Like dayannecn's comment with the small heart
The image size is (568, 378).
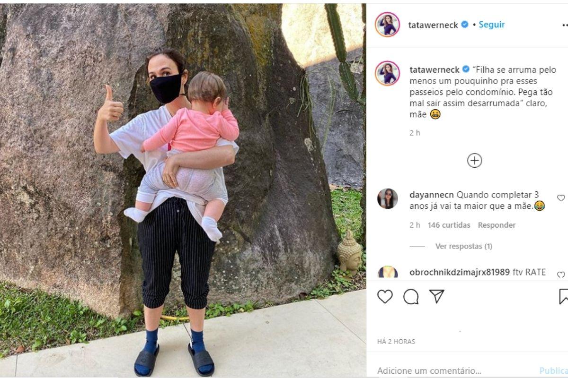coord(561,198)
